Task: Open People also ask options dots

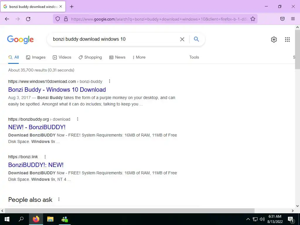Action: click(59, 199)
